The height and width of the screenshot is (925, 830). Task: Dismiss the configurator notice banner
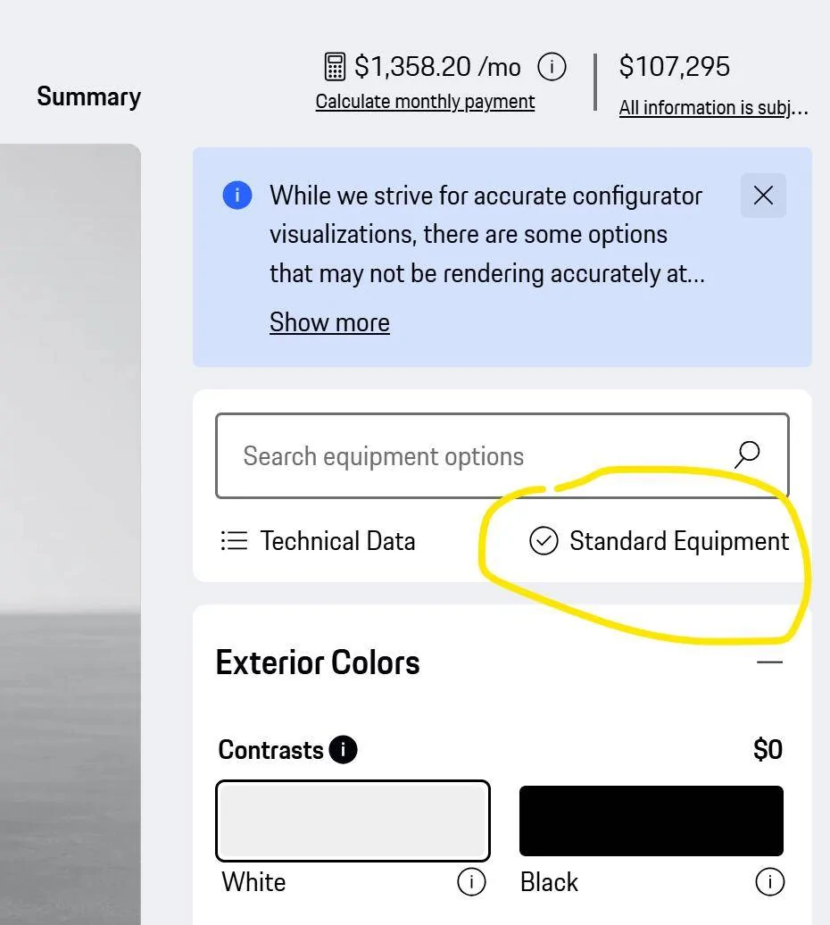click(x=763, y=196)
